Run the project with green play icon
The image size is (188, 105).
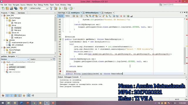pyautogui.click(x=60, y=8)
